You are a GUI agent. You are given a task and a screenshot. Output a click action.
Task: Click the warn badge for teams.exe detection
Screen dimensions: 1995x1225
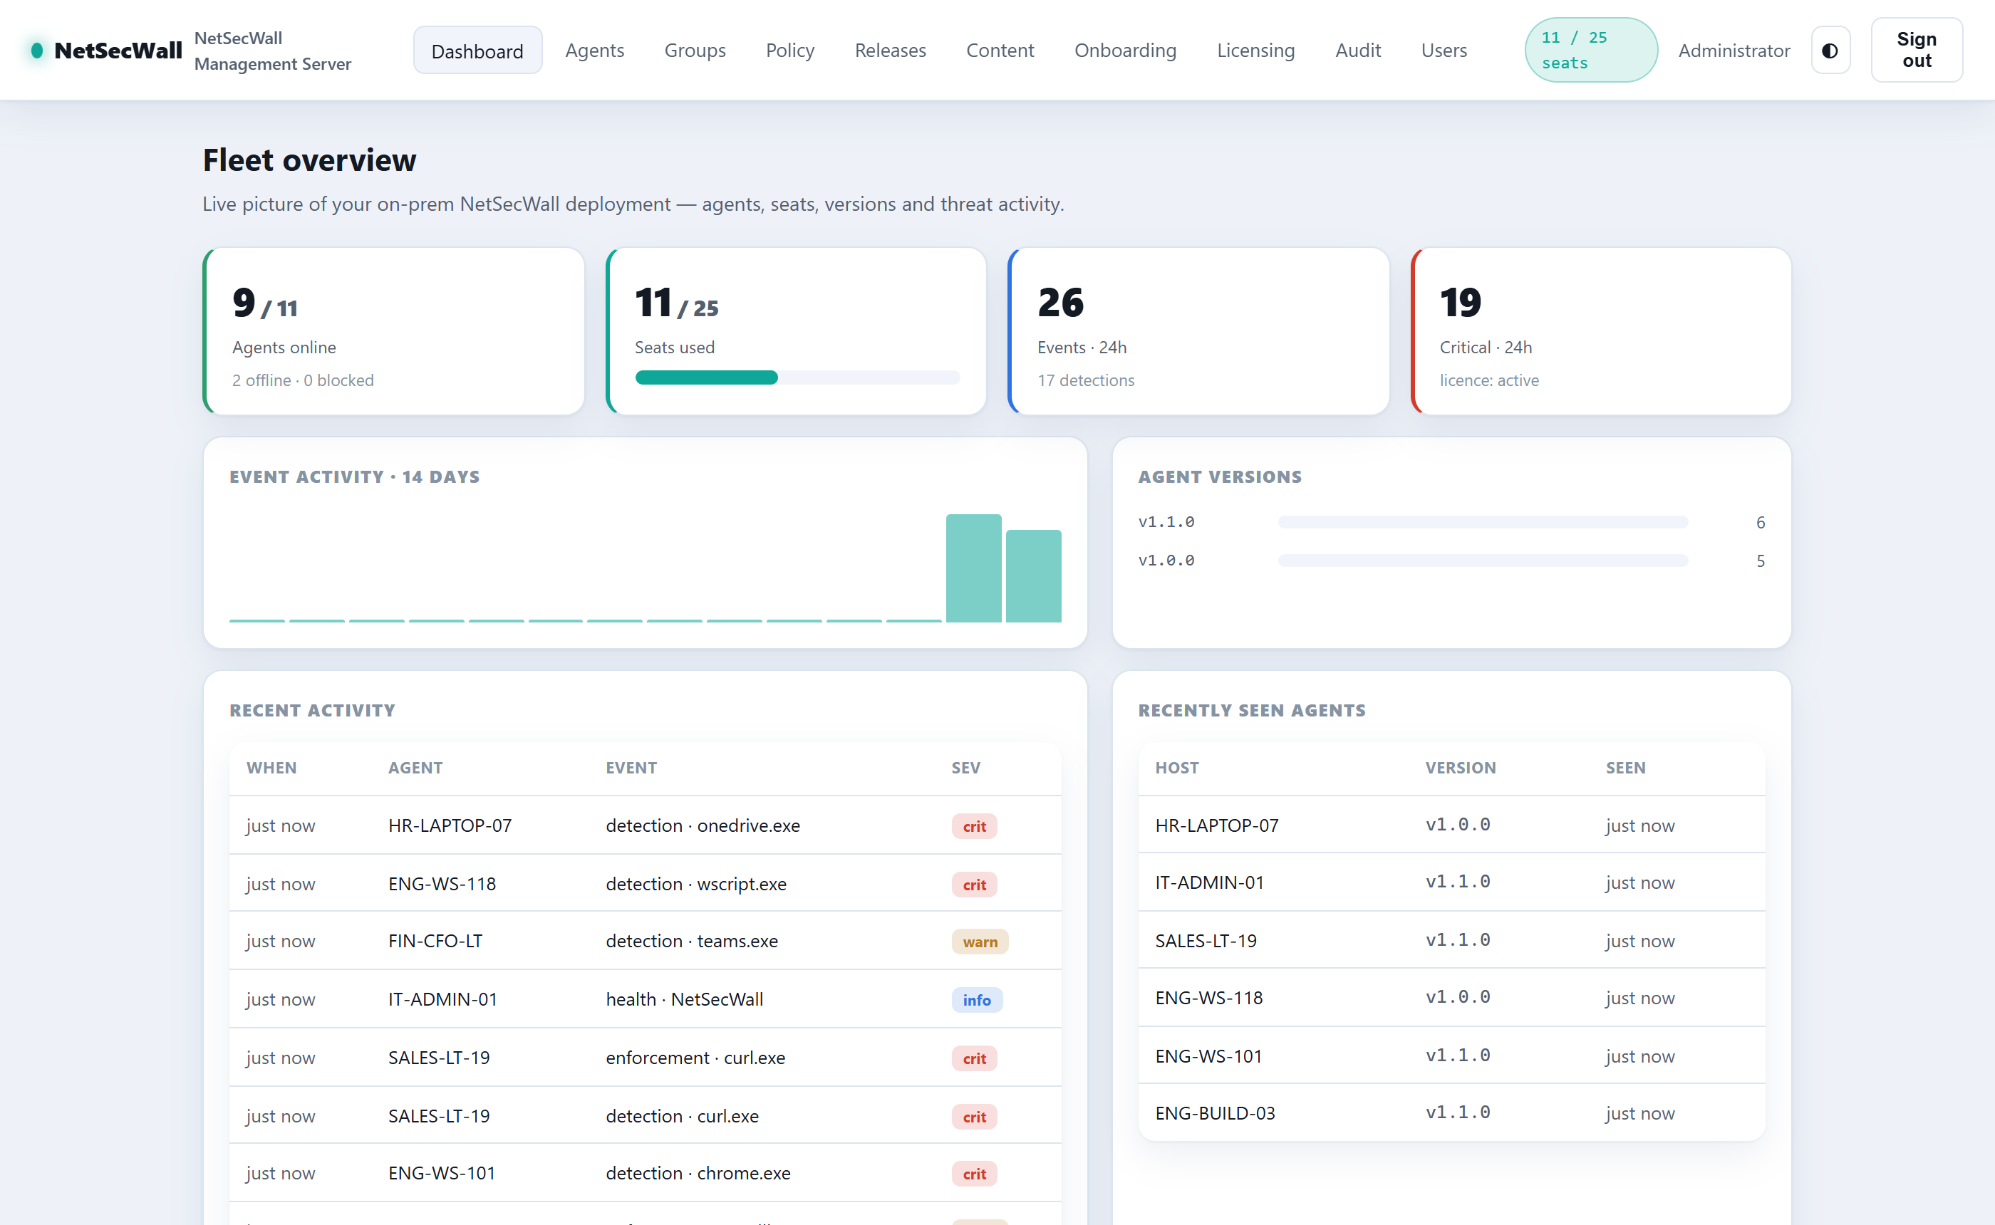(980, 942)
